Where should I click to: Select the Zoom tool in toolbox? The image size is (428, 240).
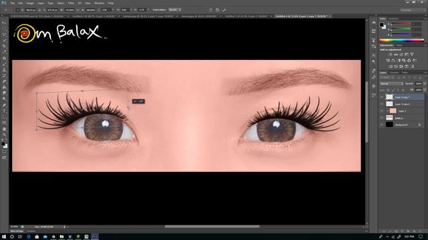pyautogui.click(x=4, y=135)
